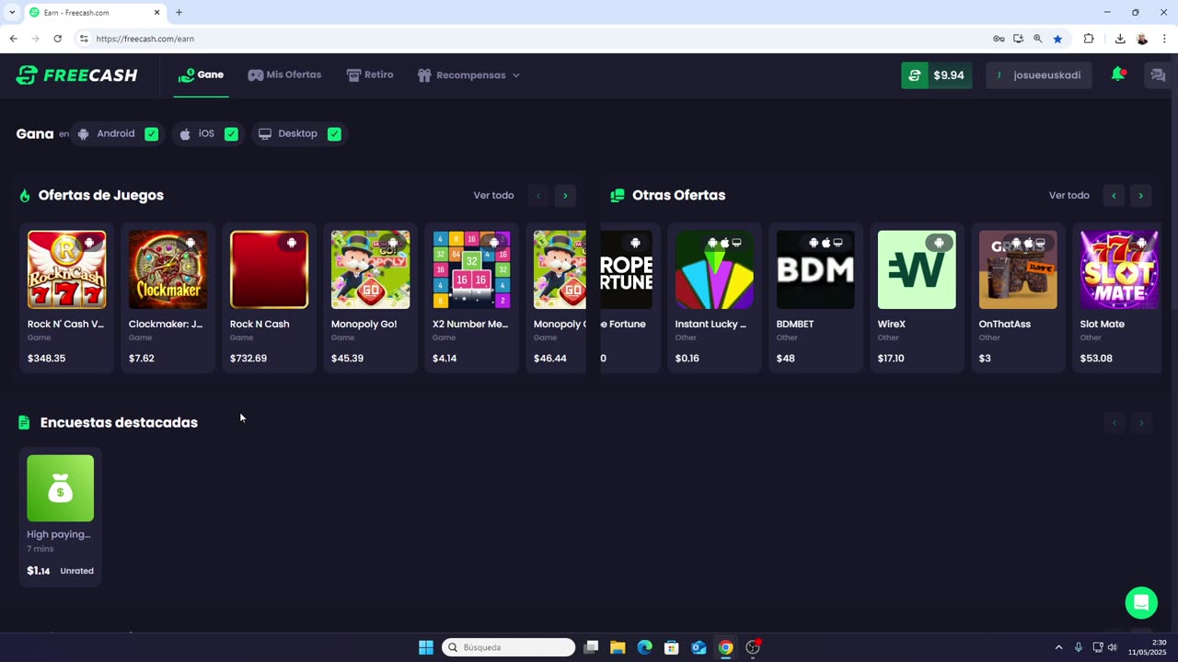Open the BDMBET offer logo

(815, 269)
